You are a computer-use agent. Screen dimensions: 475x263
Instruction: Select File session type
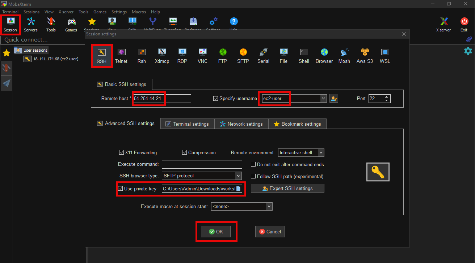point(283,56)
